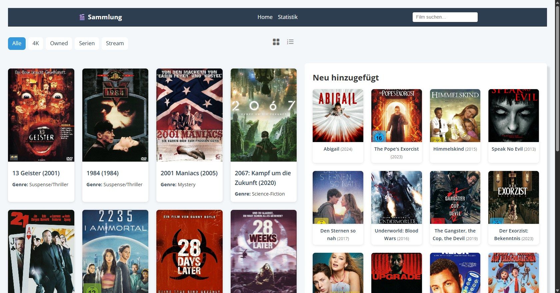Open the 28 Weeks Later poster

(264, 251)
